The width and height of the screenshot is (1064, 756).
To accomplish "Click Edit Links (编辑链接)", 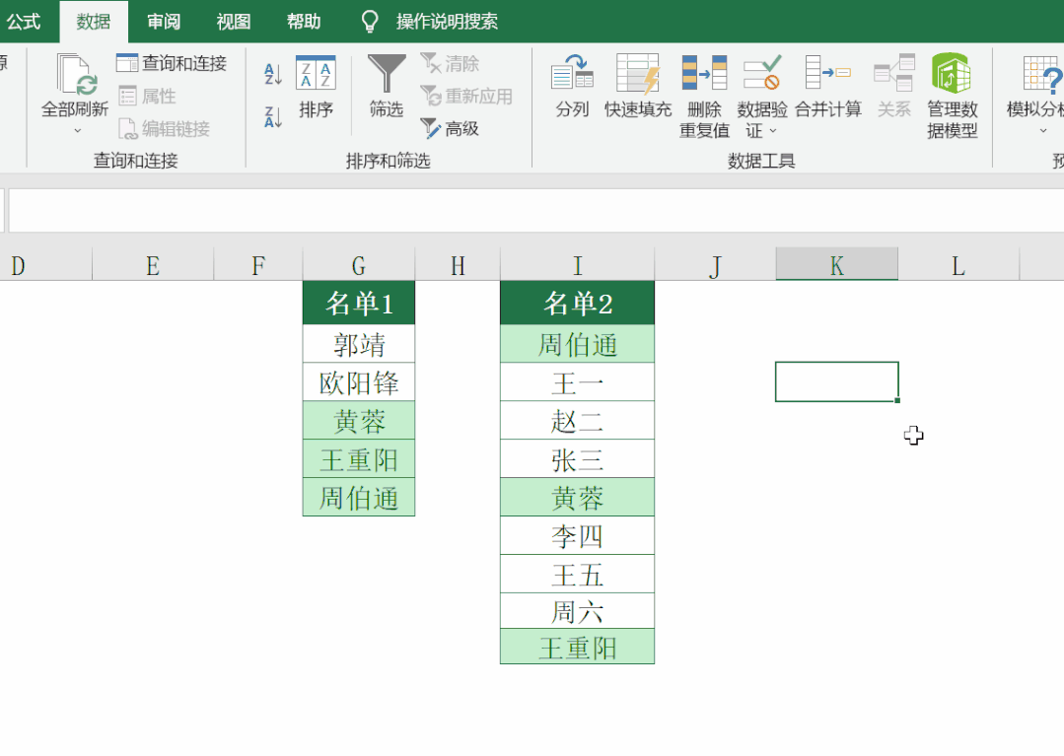I will coord(164,128).
